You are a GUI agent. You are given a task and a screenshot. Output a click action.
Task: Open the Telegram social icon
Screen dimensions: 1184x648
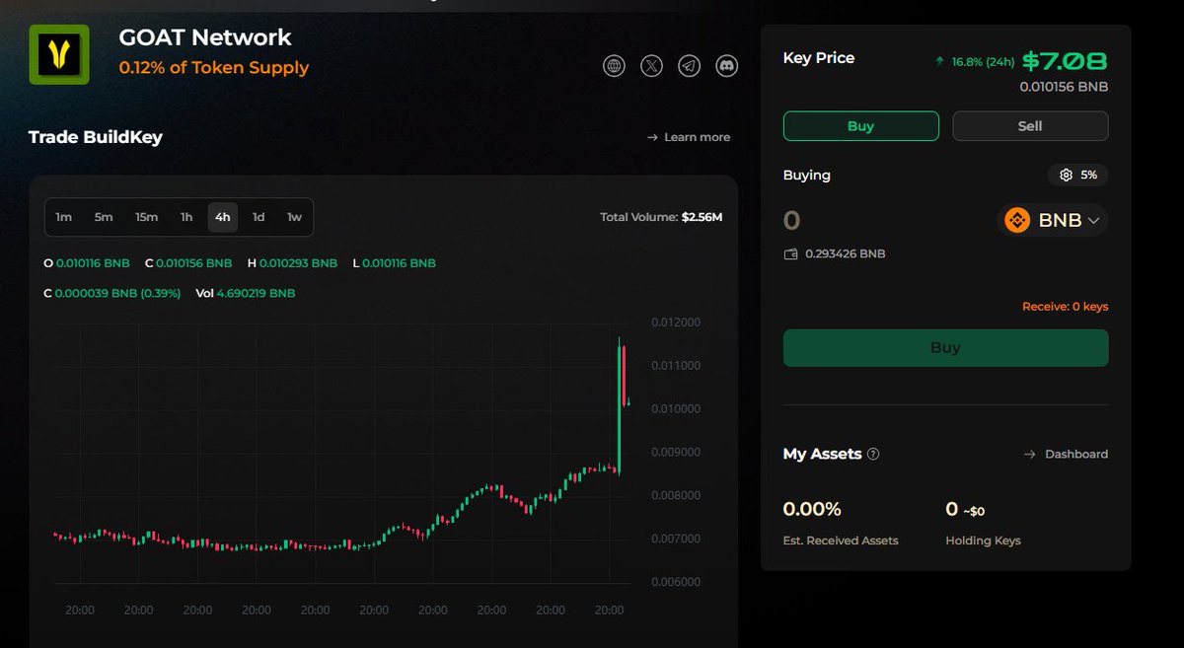[x=690, y=66]
